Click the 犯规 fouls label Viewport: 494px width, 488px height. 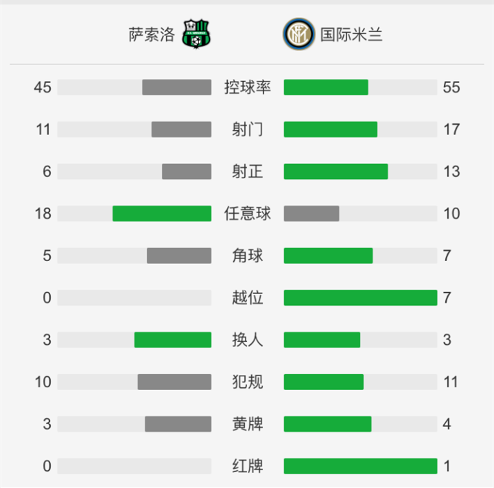pos(247,382)
